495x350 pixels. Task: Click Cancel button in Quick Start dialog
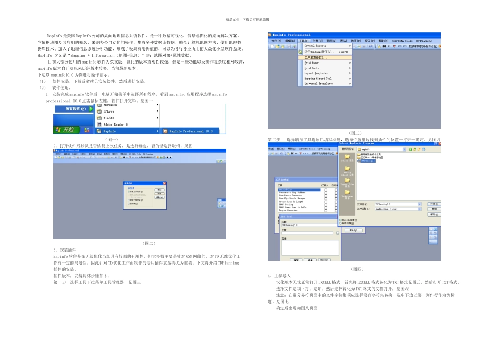159,193
